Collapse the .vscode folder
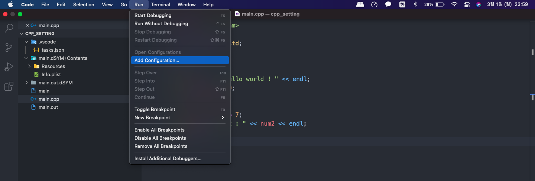Screen dimensions: 535x181 26,42
